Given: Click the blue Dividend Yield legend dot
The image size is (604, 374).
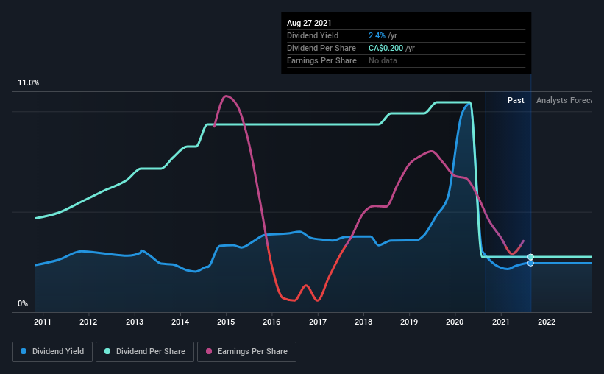Looking at the screenshot, I should 24,351.
